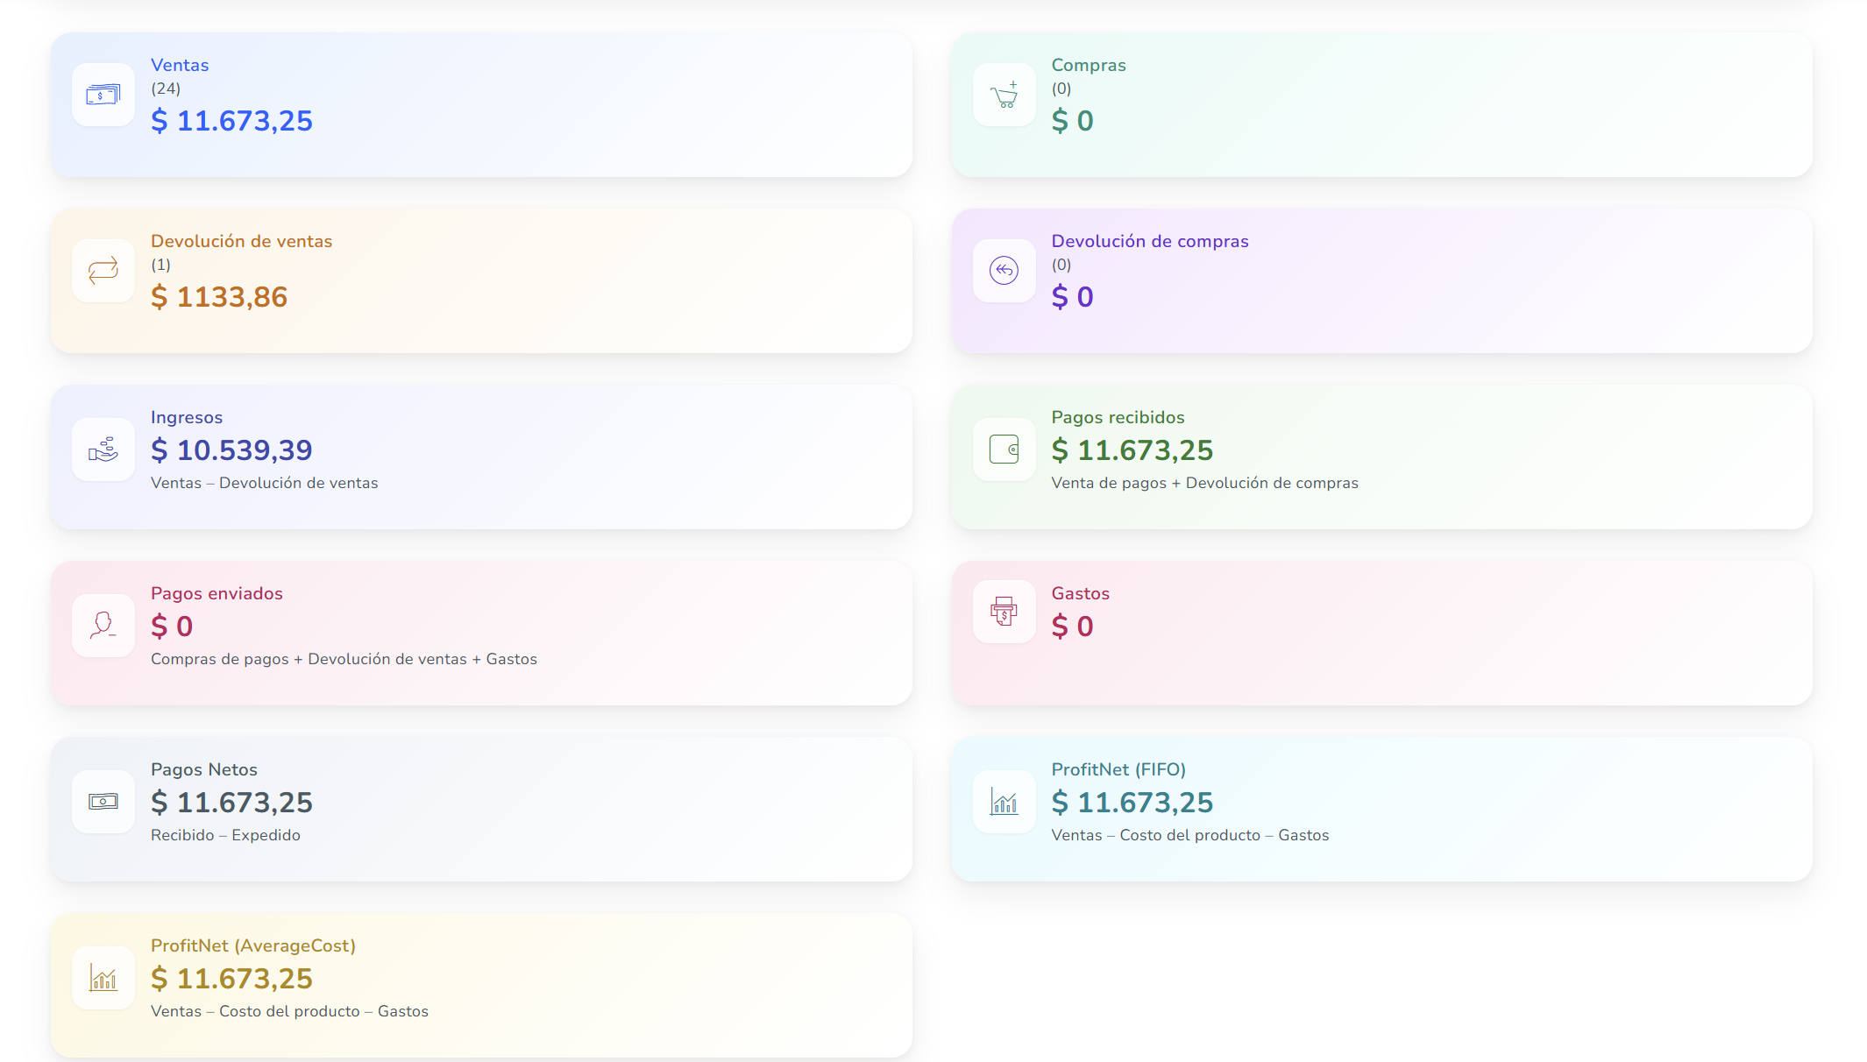Click the 'Recibido – Expedido' description text

[225, 835]
